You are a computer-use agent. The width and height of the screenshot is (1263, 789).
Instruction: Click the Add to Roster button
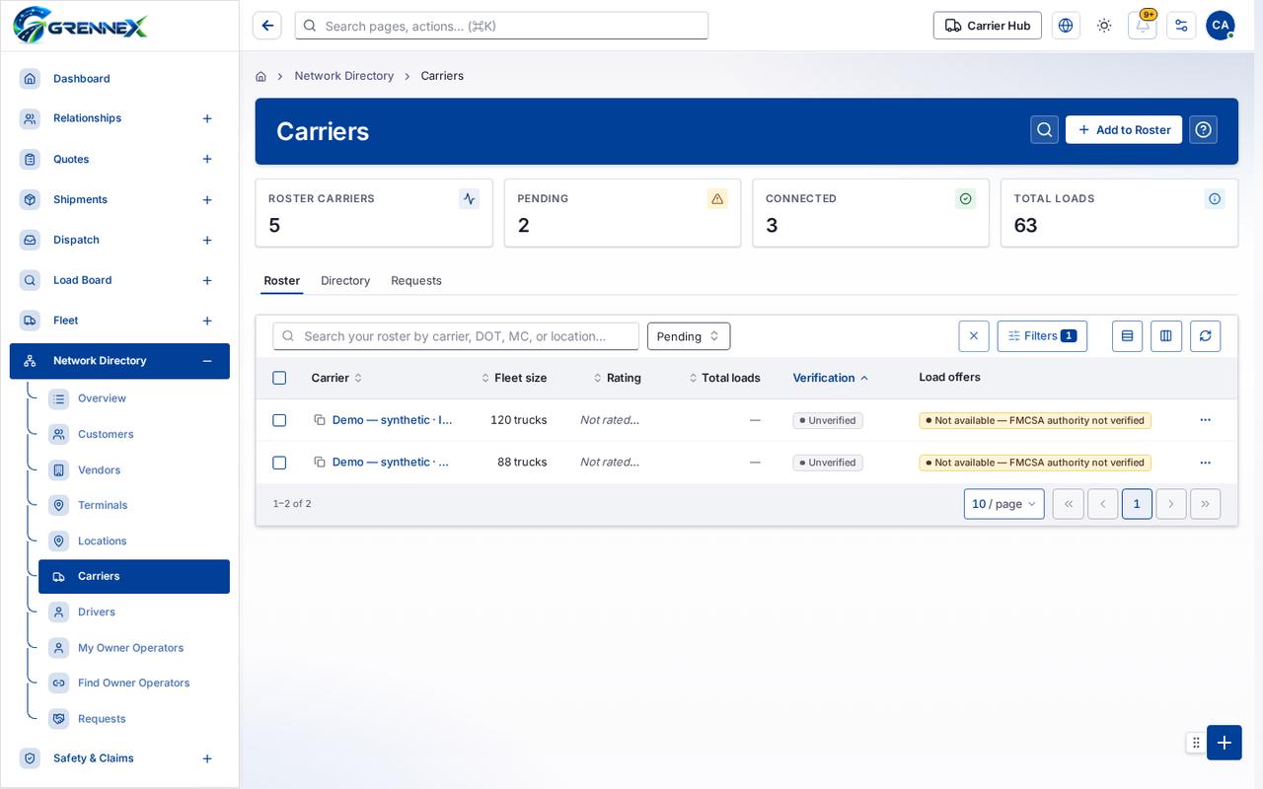pos(1124,130)
